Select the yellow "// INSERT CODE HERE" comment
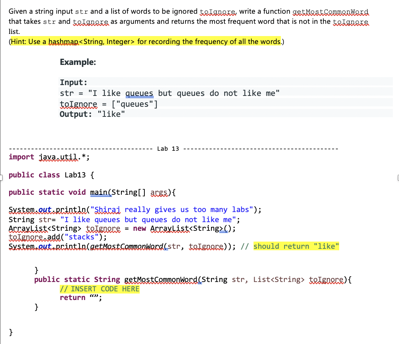This screenshot has height=344, width=399. (x=99, y=288)
